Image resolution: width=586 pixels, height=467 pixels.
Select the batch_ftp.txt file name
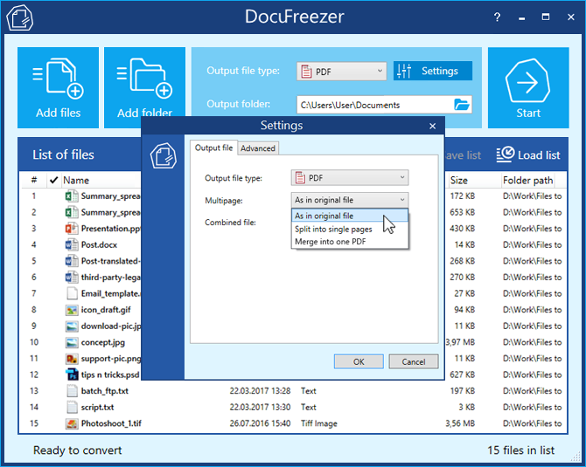[105, 391]
